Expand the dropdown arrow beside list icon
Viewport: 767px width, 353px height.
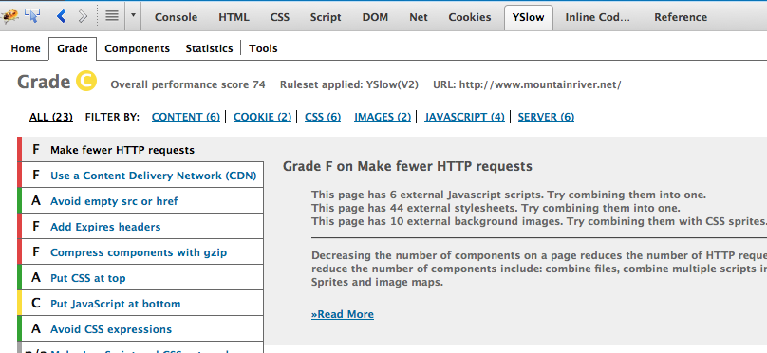(x=134, y=15)
